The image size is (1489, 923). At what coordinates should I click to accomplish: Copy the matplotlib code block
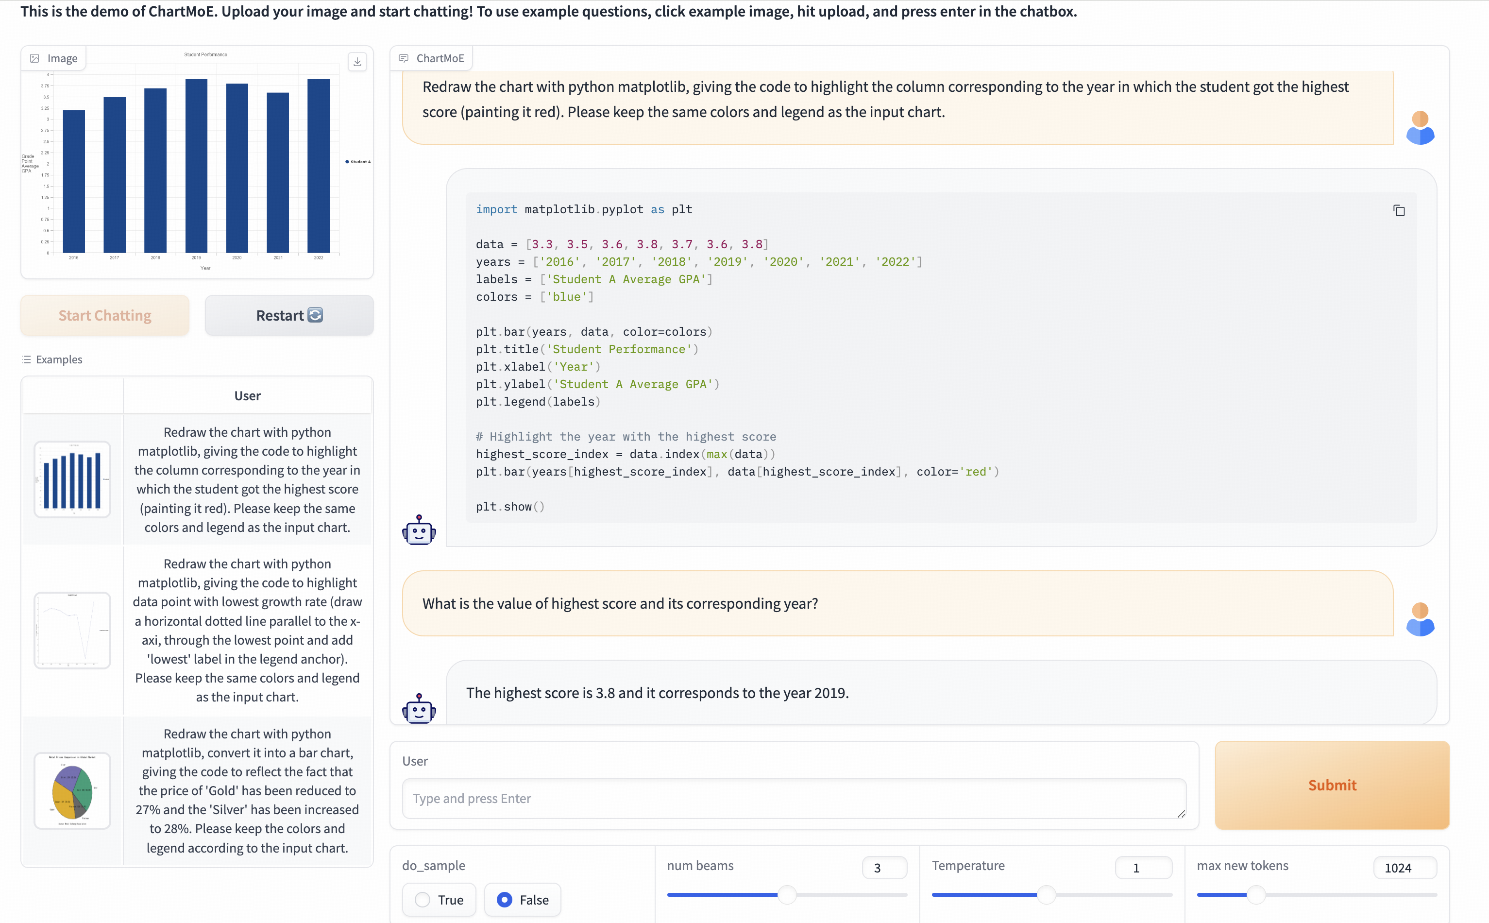coord(1399,211)
